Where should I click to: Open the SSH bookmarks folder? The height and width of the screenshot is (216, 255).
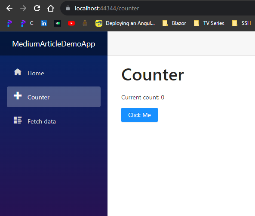pos(241,23)
